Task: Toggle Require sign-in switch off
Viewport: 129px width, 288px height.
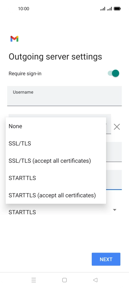Action: pos(113,73)
